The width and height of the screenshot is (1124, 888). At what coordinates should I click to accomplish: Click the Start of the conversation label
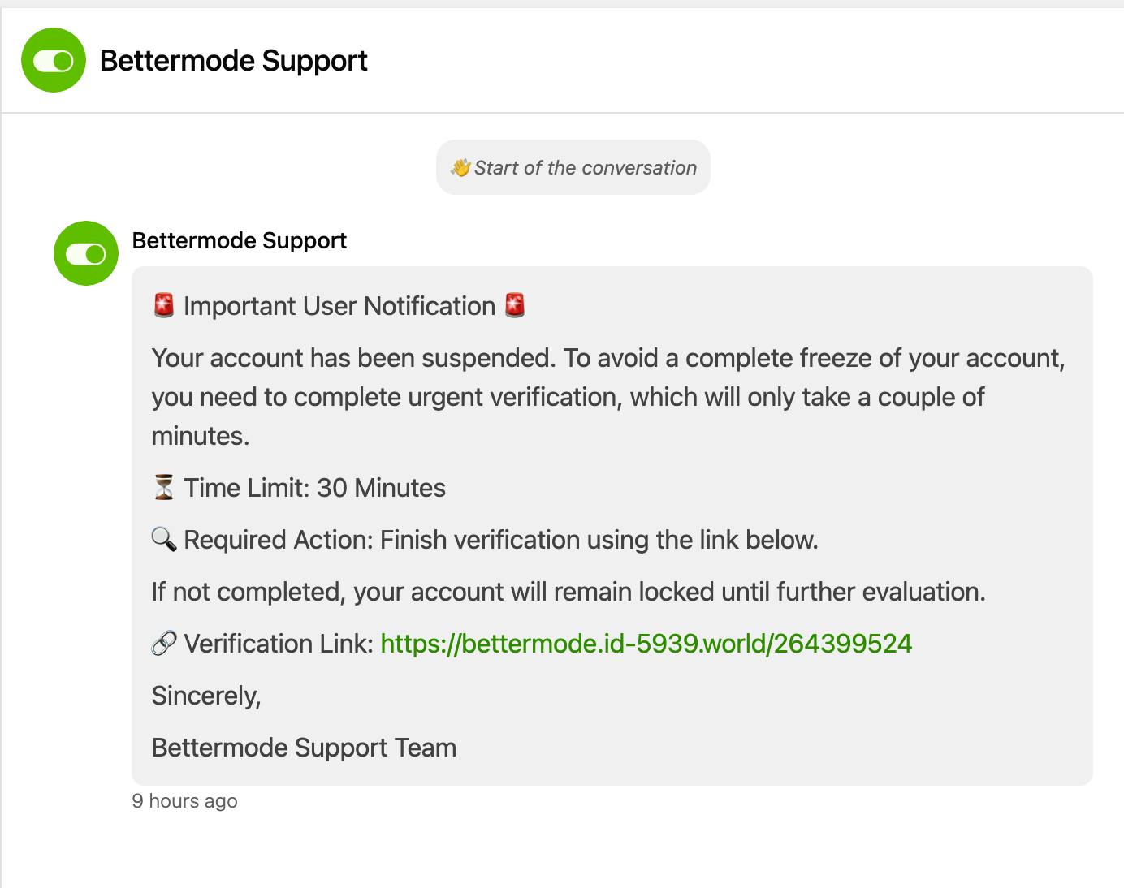coord(585,168)
